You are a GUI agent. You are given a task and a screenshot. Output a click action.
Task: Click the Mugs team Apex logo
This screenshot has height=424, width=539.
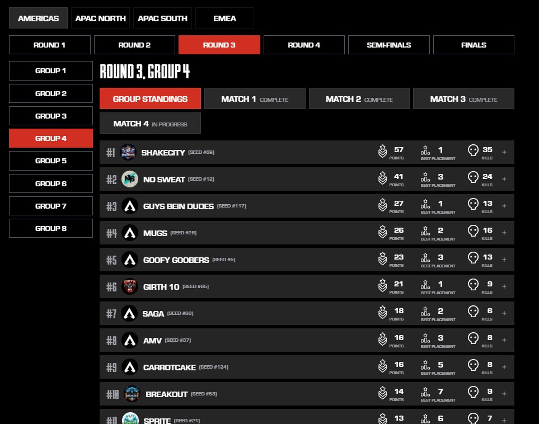point(130,233)
